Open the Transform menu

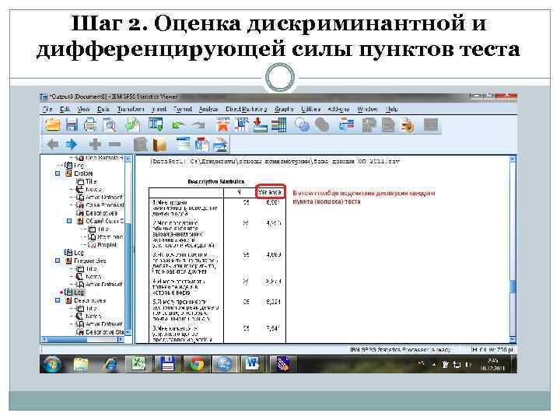pos(131,110)
